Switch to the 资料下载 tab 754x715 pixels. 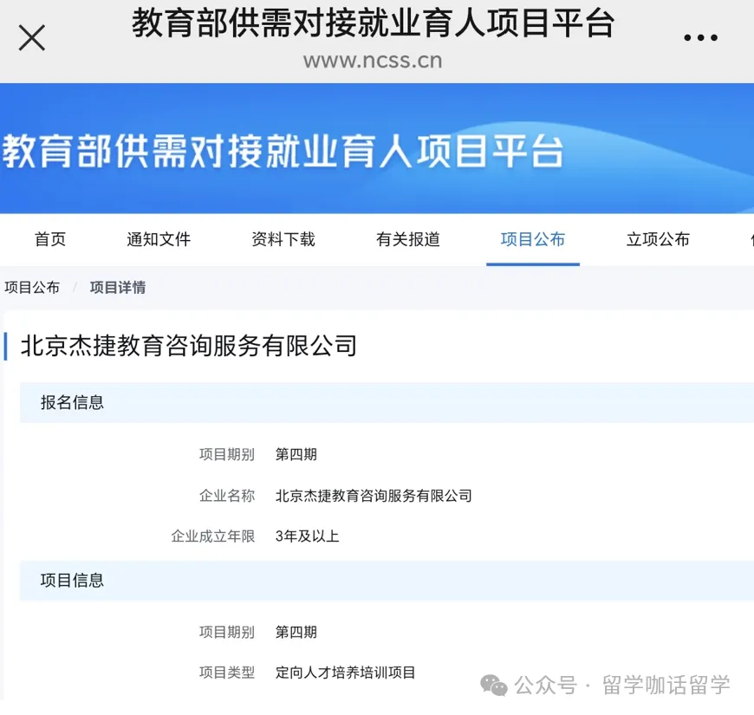pos(283,239)
